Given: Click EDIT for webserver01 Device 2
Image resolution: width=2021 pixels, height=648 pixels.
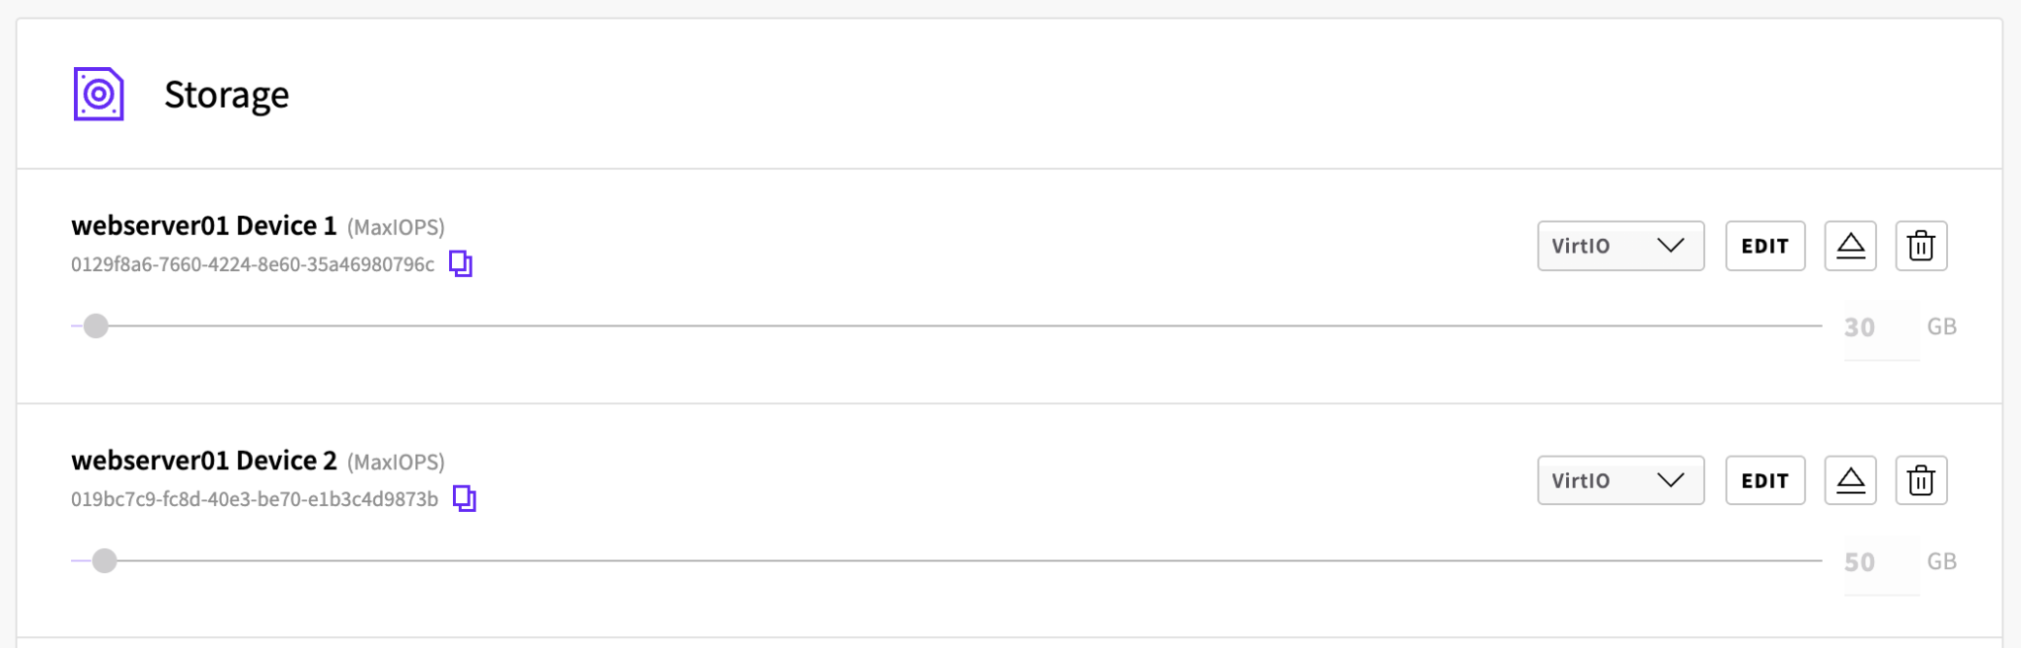Looking at the screenshot, I should tap(1764, 480).
